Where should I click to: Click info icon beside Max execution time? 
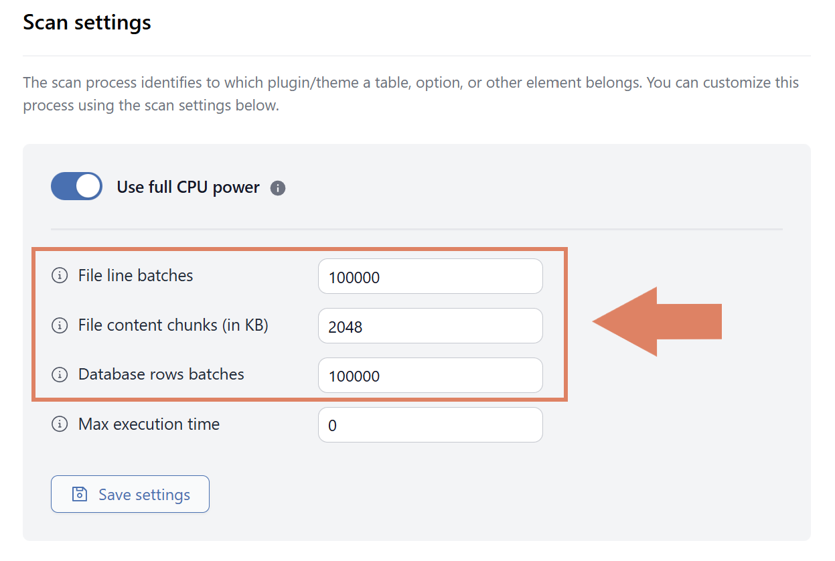pyautogui.click(x=60, y=424)
